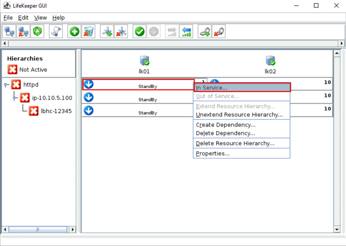Click the Create Comm Path toolbar icon

(107, 31)
